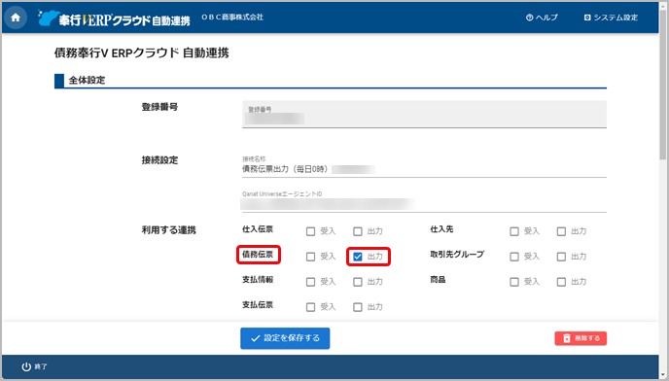
Task: Enable 商品 受入 checkbox
Action: 514,282
